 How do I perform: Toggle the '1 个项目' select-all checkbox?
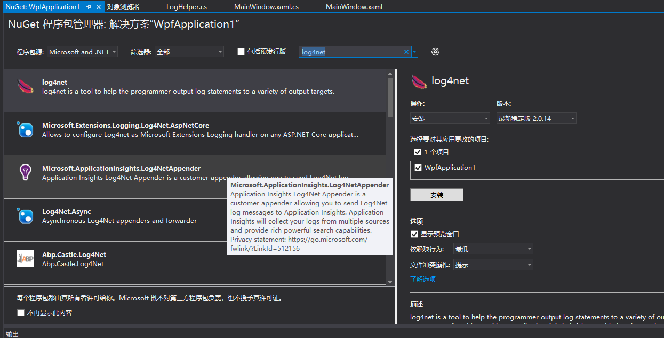tap(418, 152)
